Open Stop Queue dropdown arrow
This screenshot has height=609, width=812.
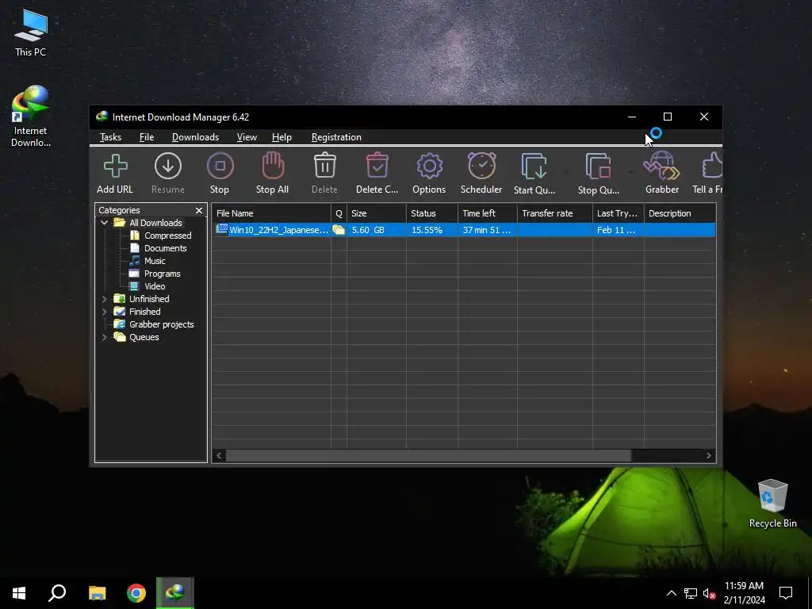pyautogui.click(x=630, y=171)
